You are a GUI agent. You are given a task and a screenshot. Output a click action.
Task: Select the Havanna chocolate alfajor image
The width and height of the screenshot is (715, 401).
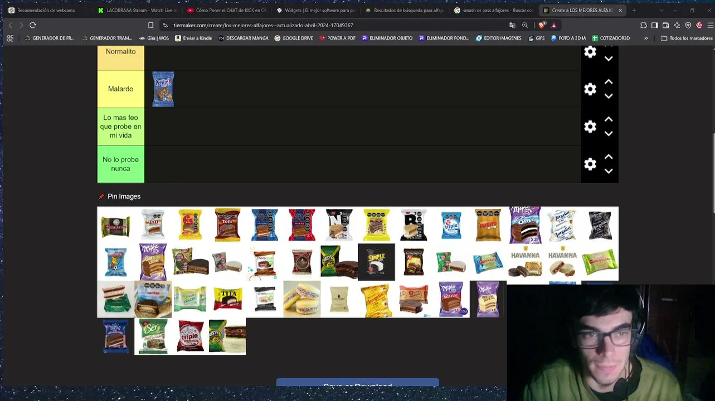526,262
